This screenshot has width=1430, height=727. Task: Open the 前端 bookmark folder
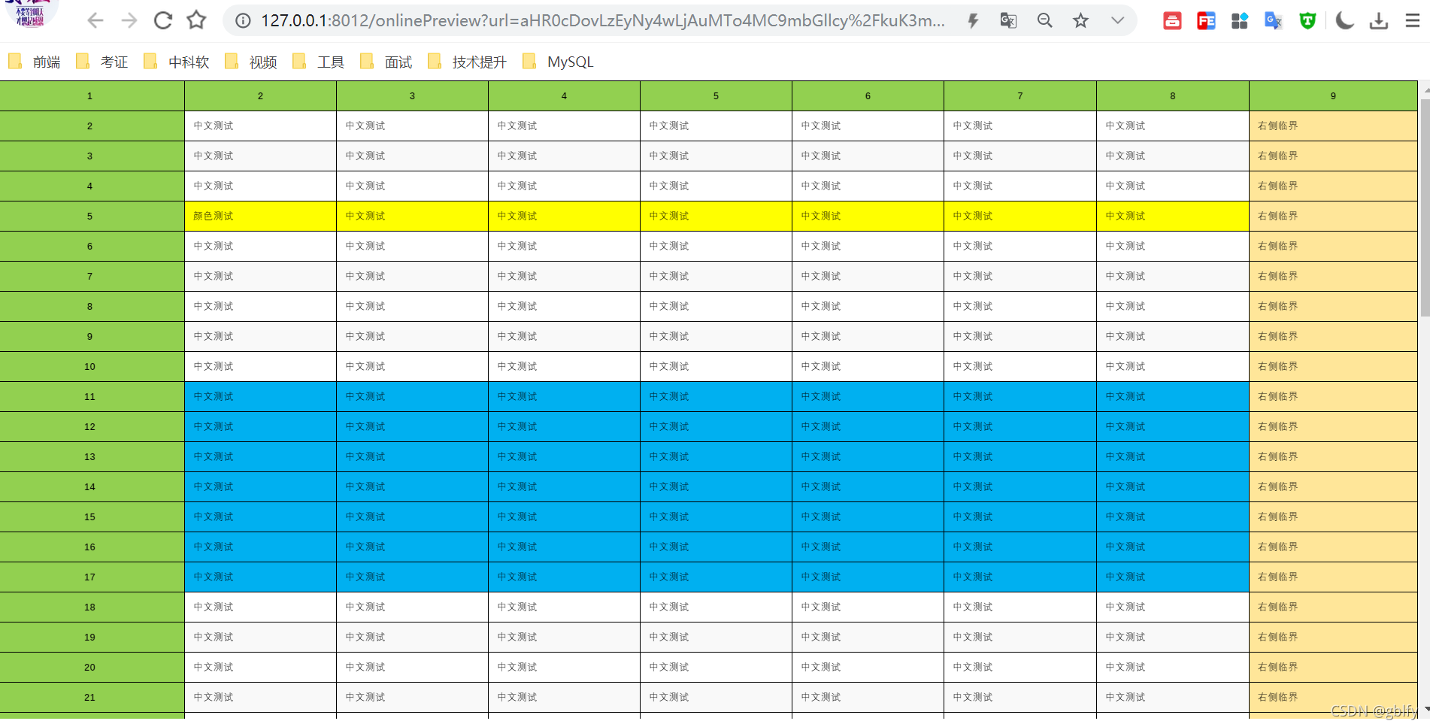pos(35,62)
